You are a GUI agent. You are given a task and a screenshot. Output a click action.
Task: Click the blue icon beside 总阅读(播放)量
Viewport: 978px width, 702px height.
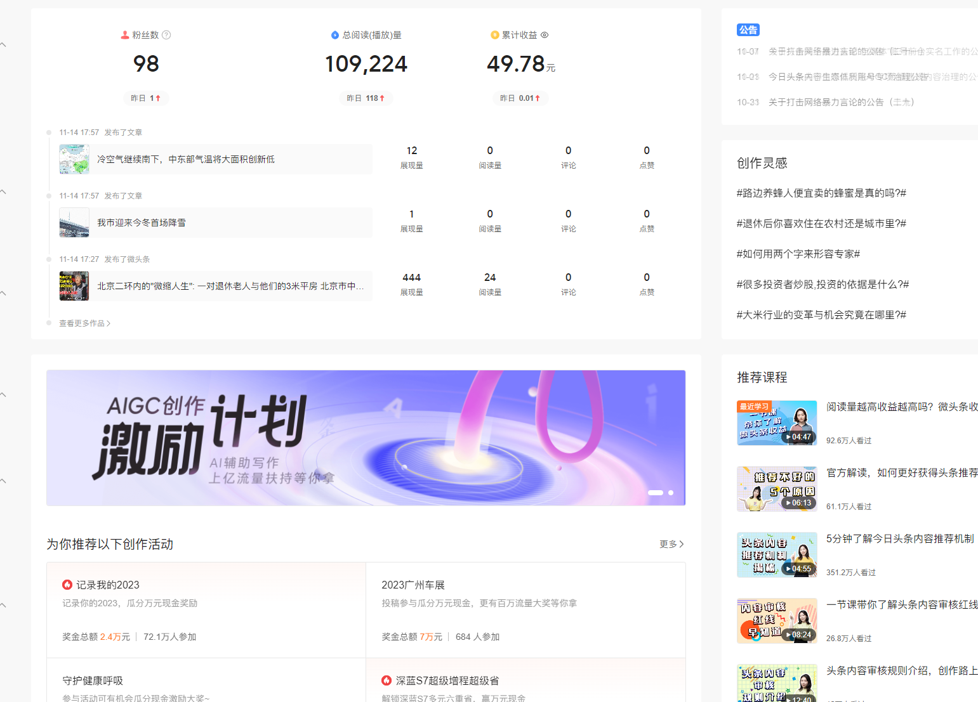click(x=335, y=35)
